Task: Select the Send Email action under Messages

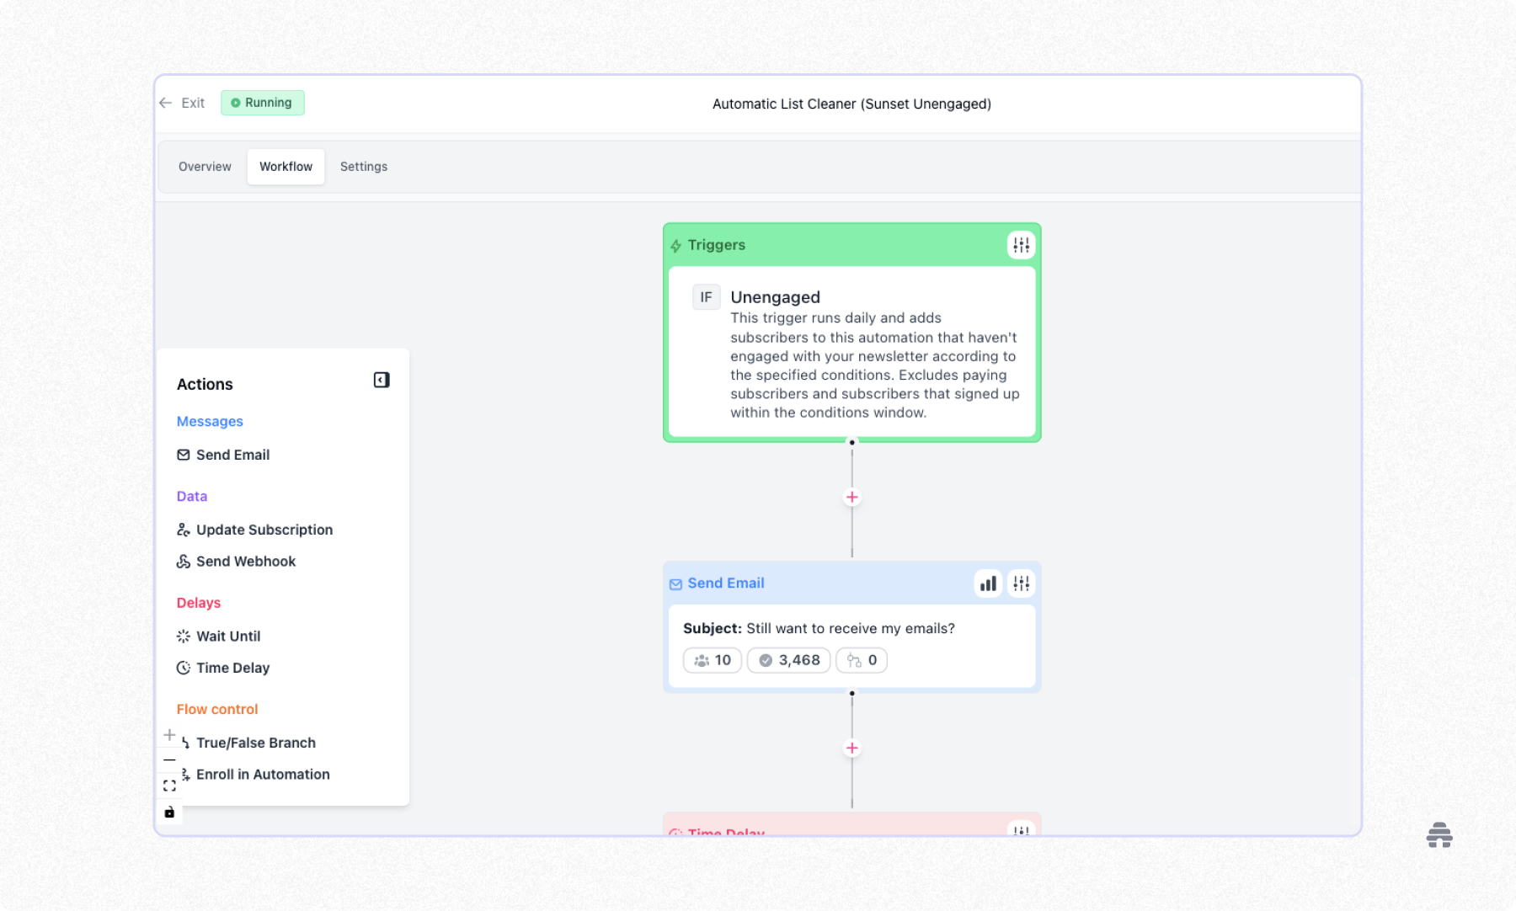Action: [232, 455]
